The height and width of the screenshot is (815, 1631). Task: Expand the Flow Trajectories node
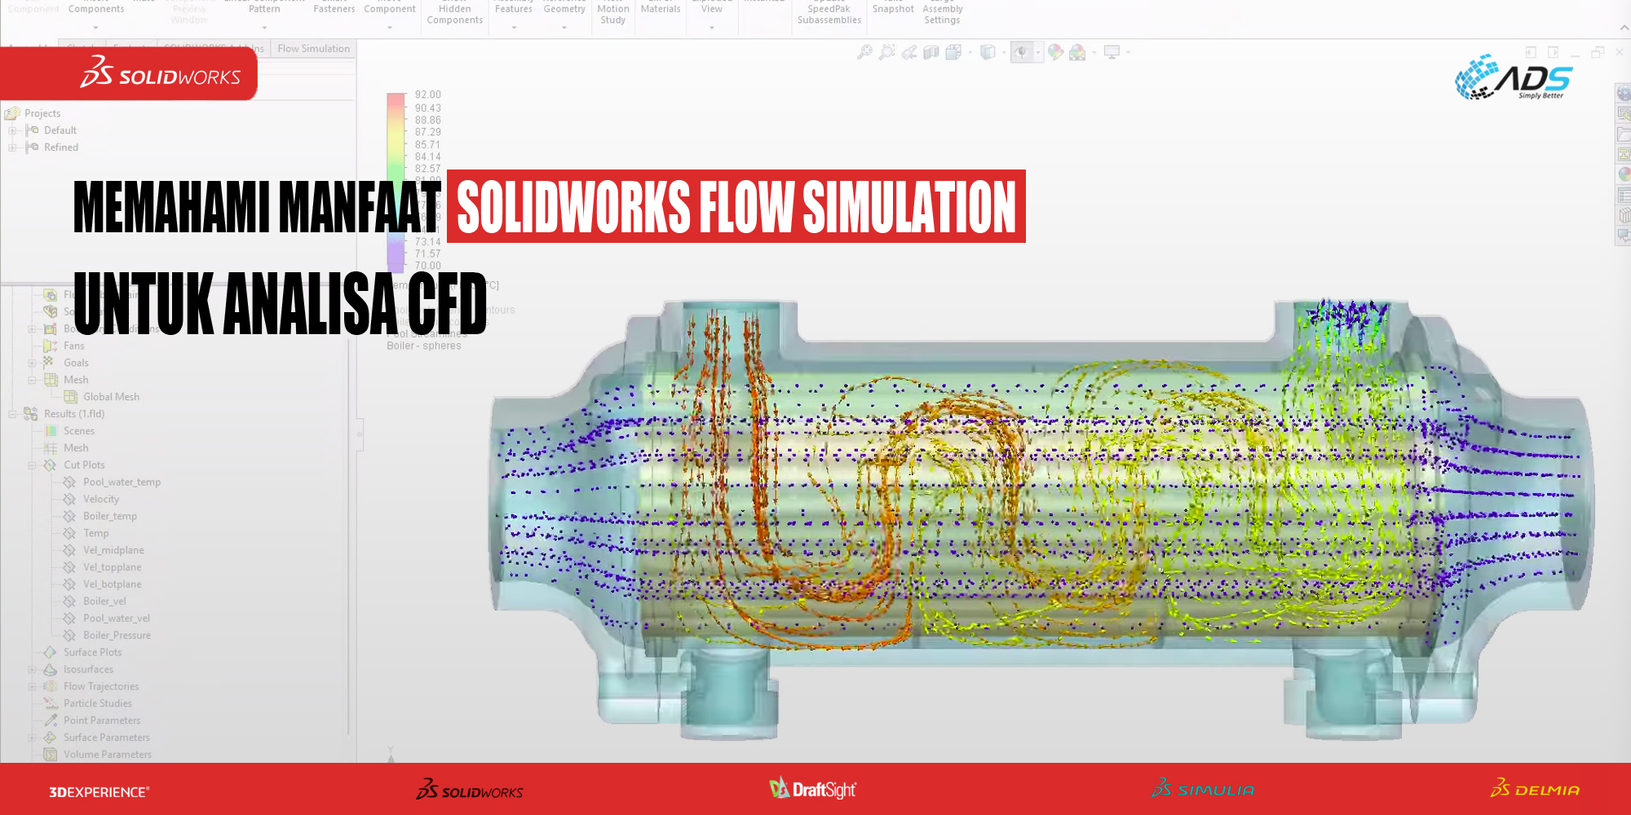(x=32, y=687)
